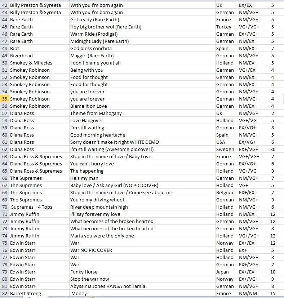Select the highlighted row 55 header
Viewport: 284px width, 298px height.
point(4,99)
